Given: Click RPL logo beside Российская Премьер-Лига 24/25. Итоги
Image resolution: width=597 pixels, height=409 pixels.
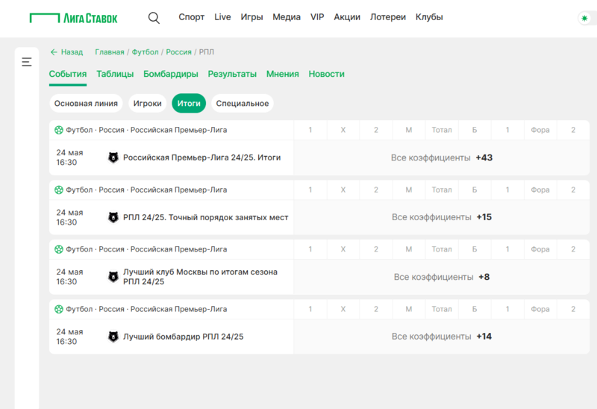Looking at the screenshot, I should pos(113,157).
